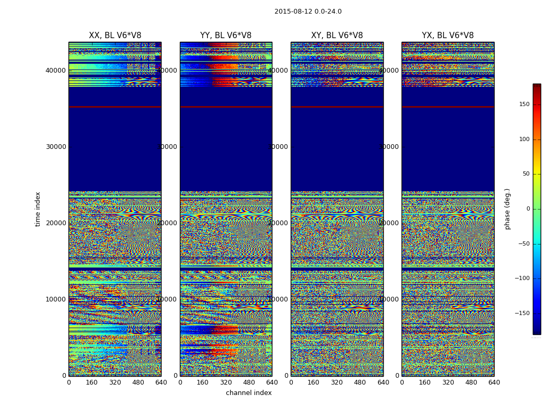Click the XX plot x-axis tick 480
The width and height of the screenshot is (549, 418).
[x=138, y=382]
